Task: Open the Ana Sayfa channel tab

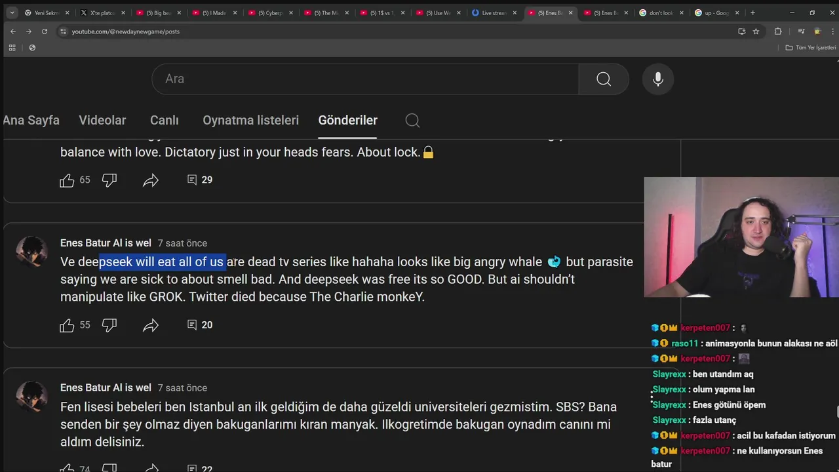Action: point(31,121)
